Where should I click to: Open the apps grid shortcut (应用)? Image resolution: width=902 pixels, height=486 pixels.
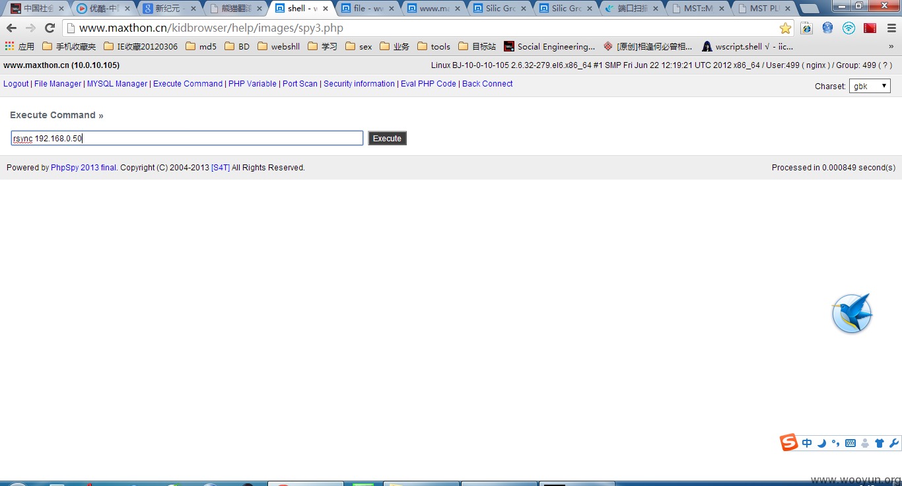[20, 46]
